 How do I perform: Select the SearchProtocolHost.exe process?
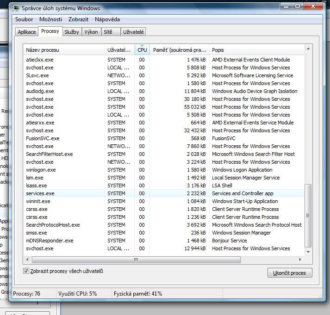(164, 225)
